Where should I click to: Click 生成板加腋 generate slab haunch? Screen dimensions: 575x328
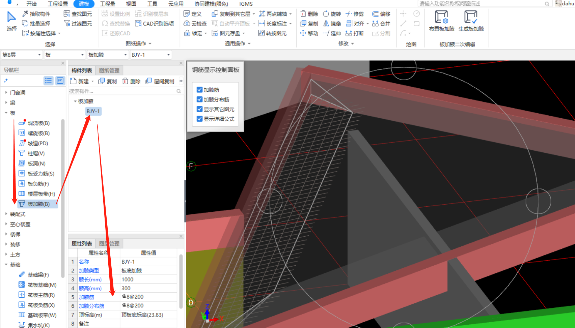(471, 21)
